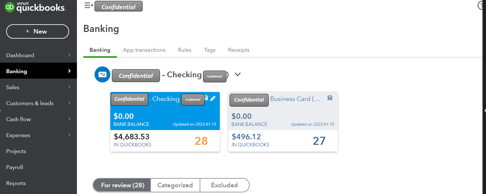This screenshot has height=194, width=486.
Task: Go to the Rules tab
Action: pos(185,50)
